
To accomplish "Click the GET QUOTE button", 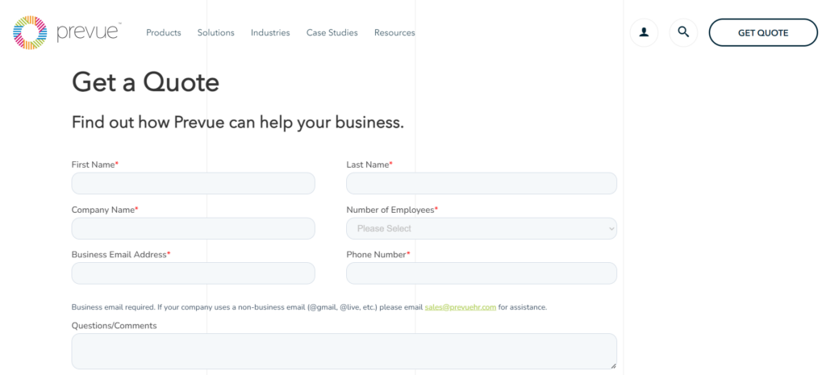I will point(763,32).
